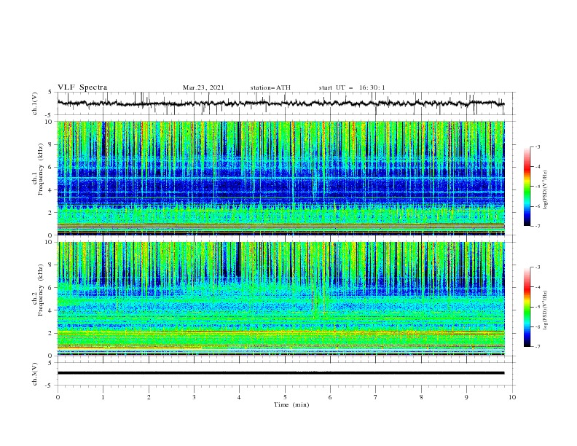The width and height of the screenshot is (577, 446).
Task: Click the "10" tick on ch.1 frequency axis
Action: coord(50,122)
